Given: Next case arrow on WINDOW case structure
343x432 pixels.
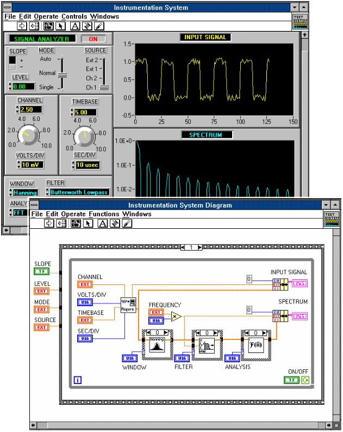Looking at the screenshot, I should click(x=166, y=332).
